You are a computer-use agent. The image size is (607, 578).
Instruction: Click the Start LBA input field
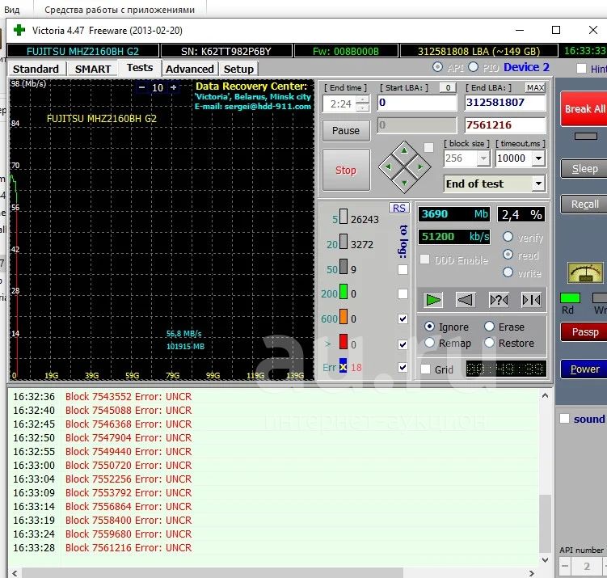(x=417, y=103)
